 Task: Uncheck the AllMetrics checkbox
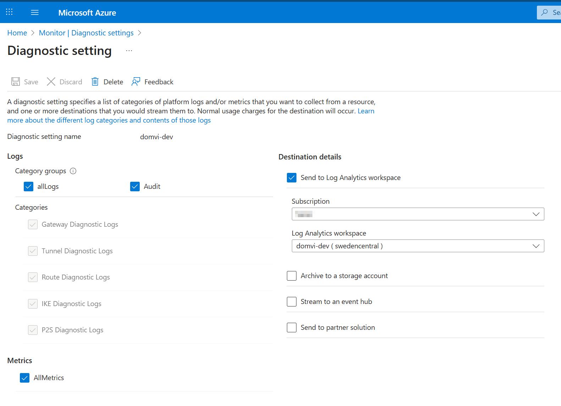click(x=24, y=378)
